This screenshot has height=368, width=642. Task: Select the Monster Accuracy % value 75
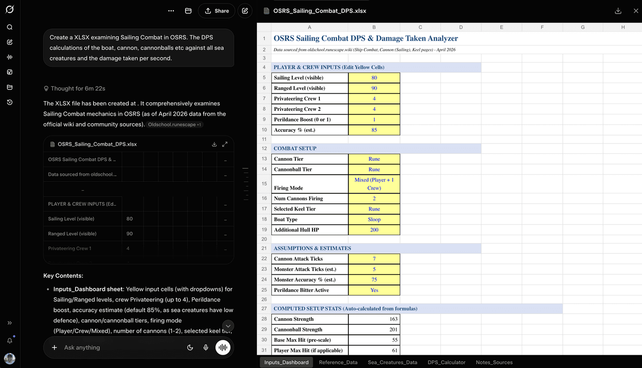(374, 280)
